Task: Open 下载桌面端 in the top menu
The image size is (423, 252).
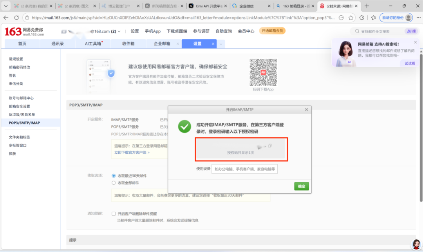Action: [x=177, y=31]
